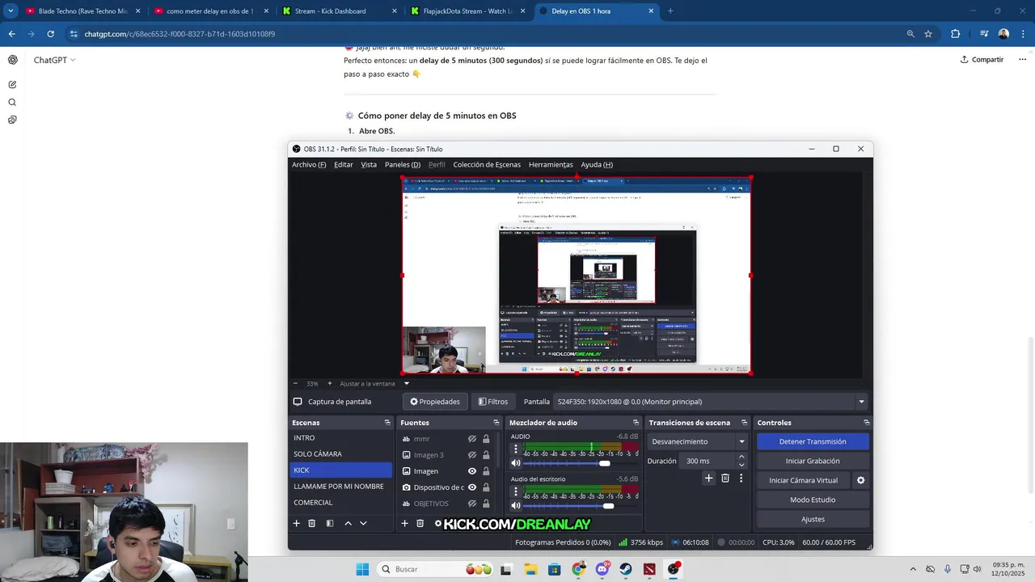
Task: Open File Explorer from taskbar
Action: (x=531, y=569)
